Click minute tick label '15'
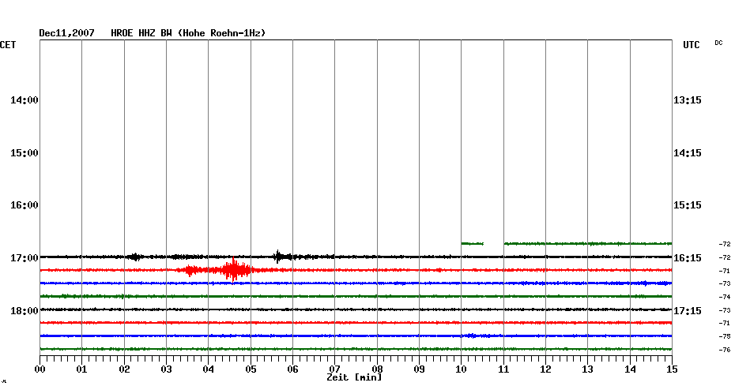735x390 pixels. (673, 369)
